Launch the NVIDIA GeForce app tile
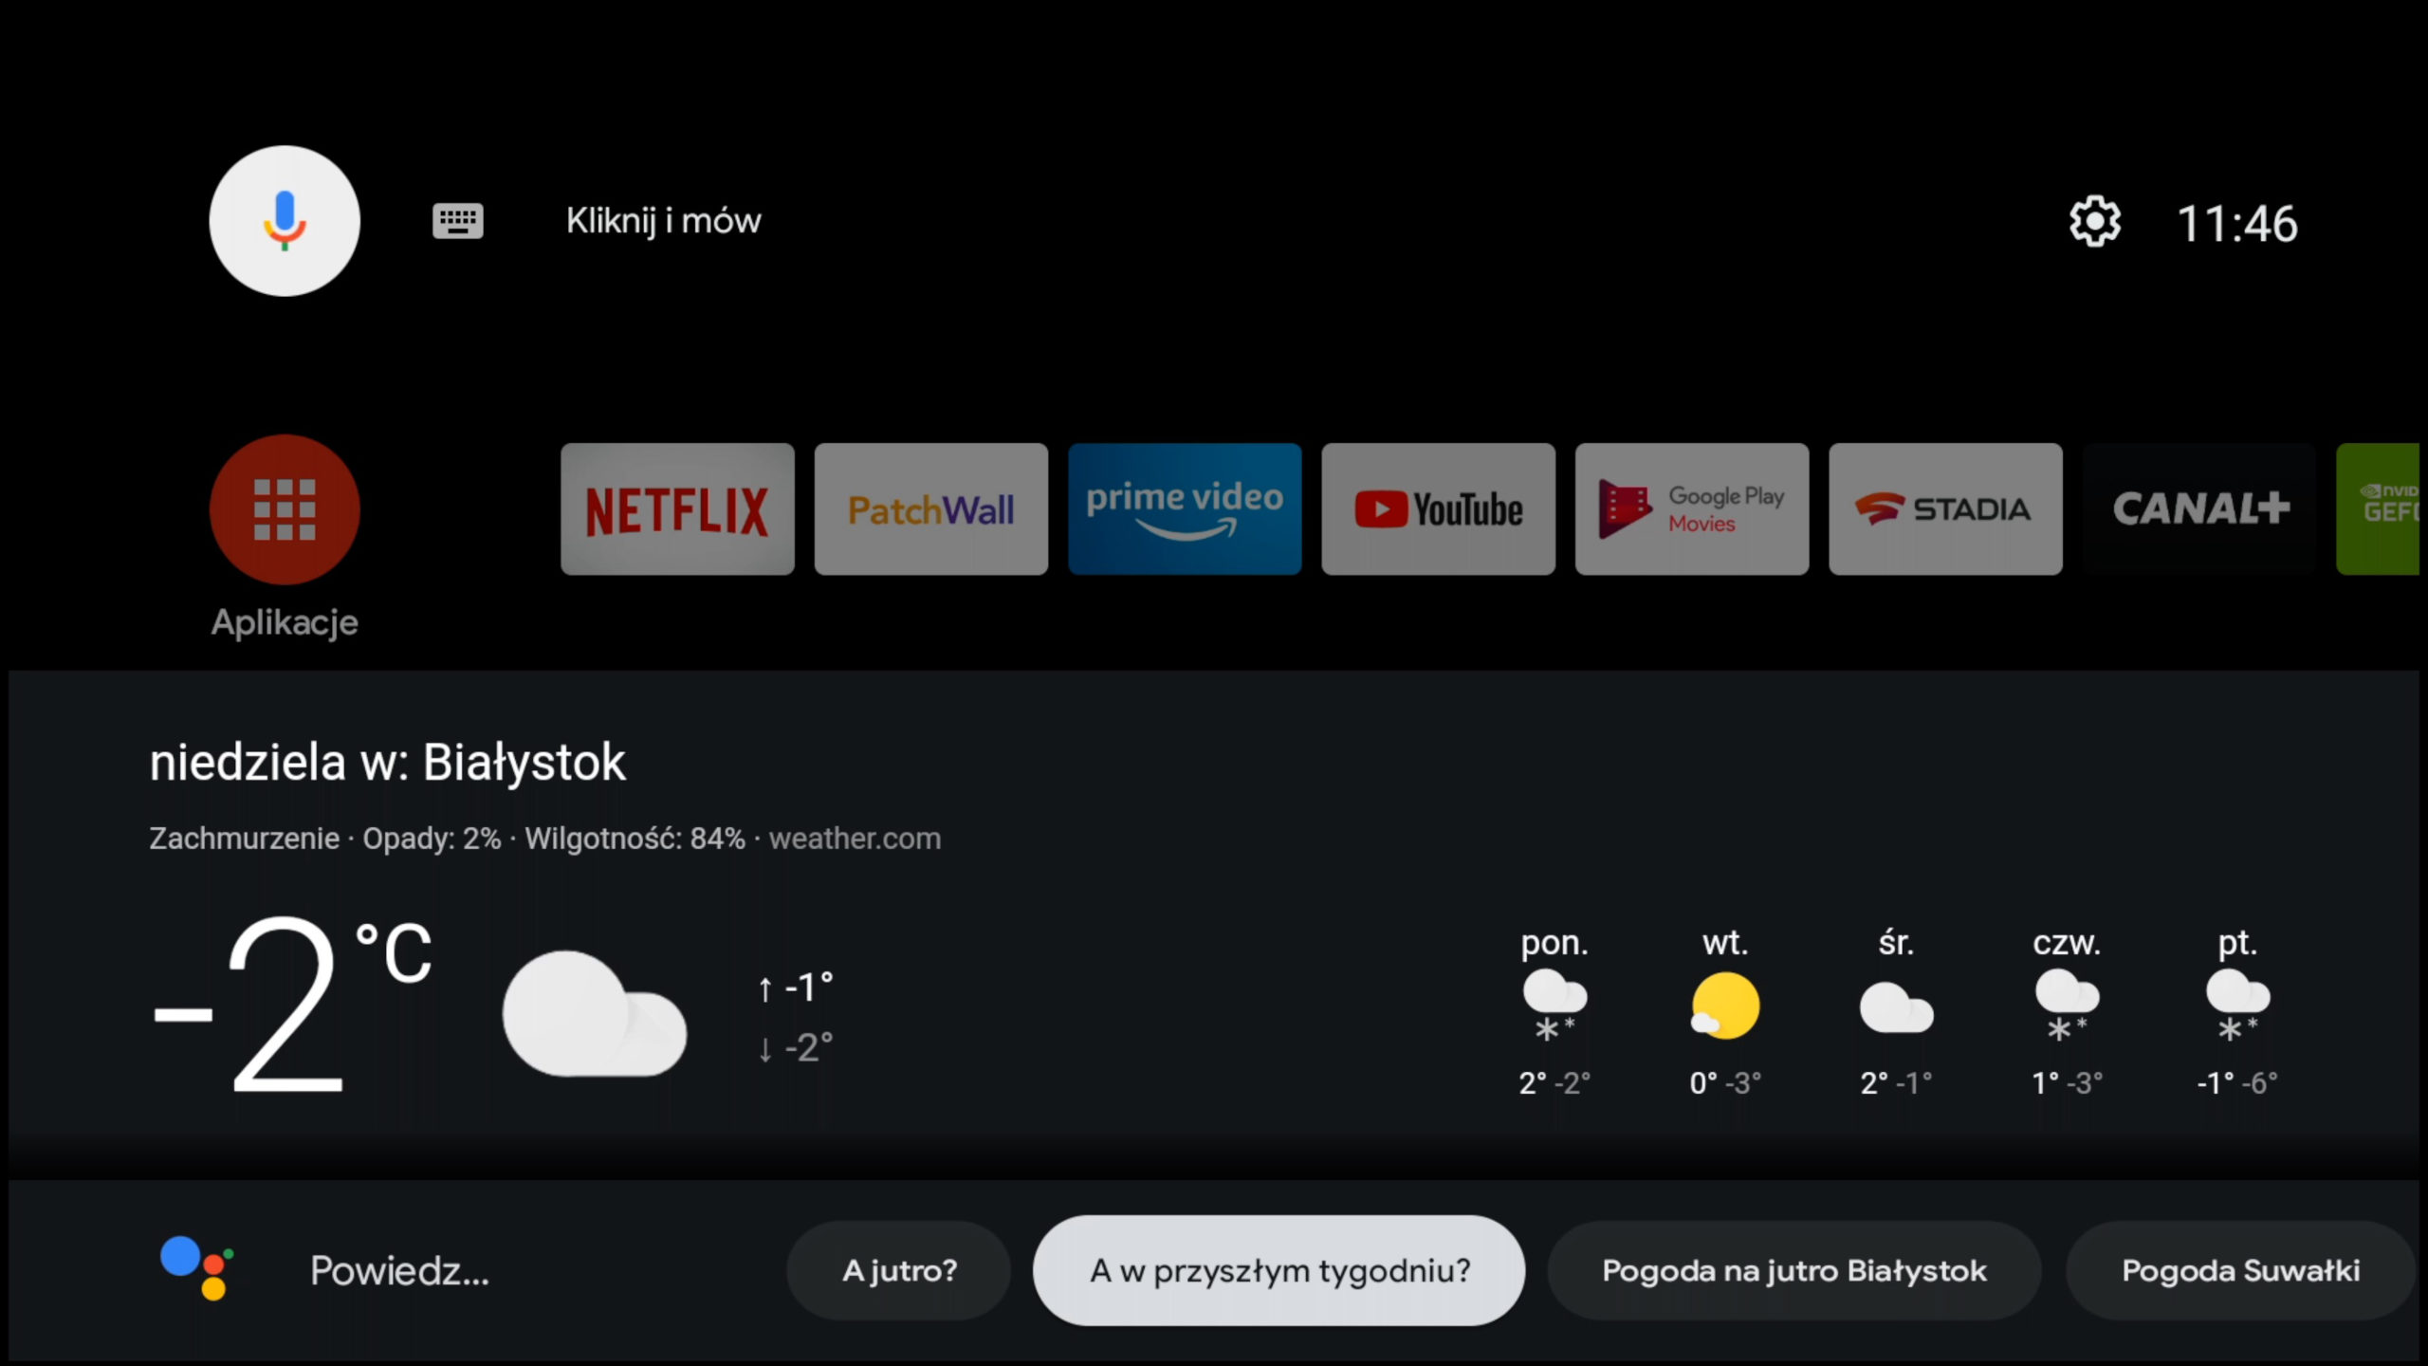Screen dimensions: 2428x1366 click(x=2378, y=509)
